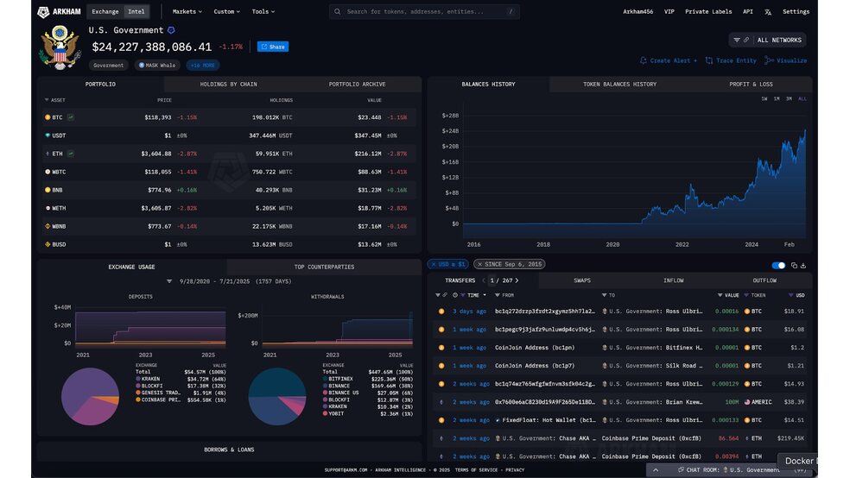Select the ALL chart range
This screenshot has height=478, width=850.
(x=802, y=99)
